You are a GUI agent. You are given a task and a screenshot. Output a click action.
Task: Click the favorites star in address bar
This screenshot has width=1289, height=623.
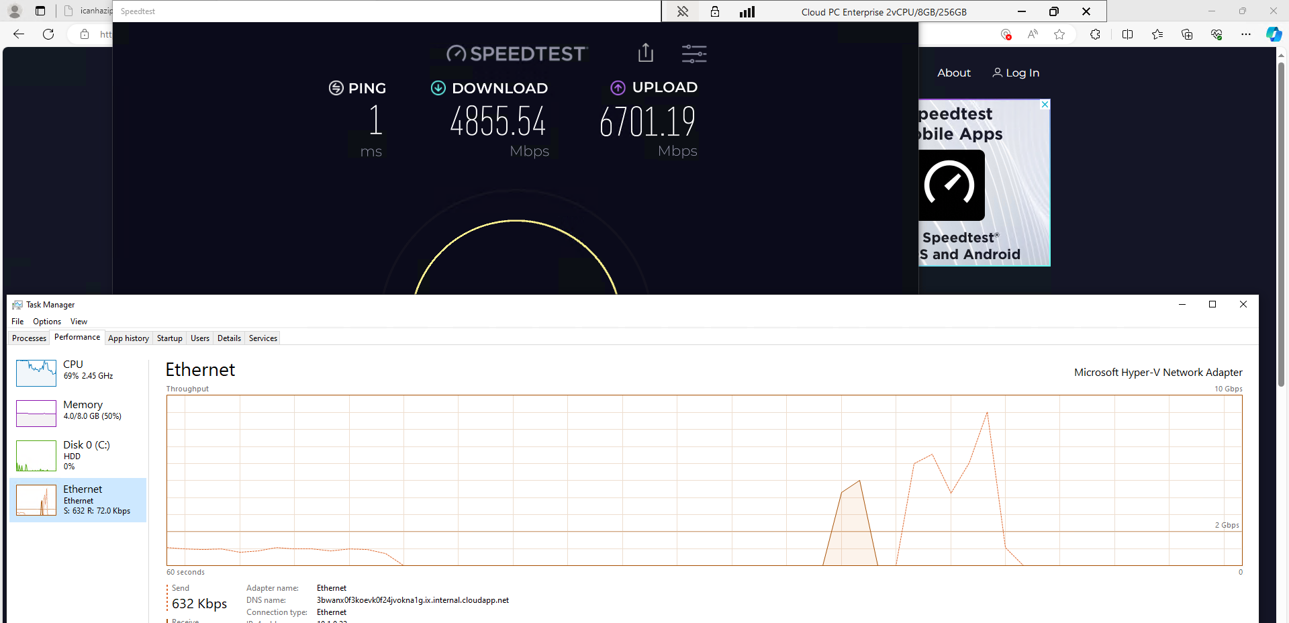[1059, 34]
